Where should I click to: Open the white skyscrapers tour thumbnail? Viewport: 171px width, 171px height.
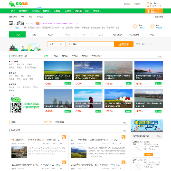(58, 98)
